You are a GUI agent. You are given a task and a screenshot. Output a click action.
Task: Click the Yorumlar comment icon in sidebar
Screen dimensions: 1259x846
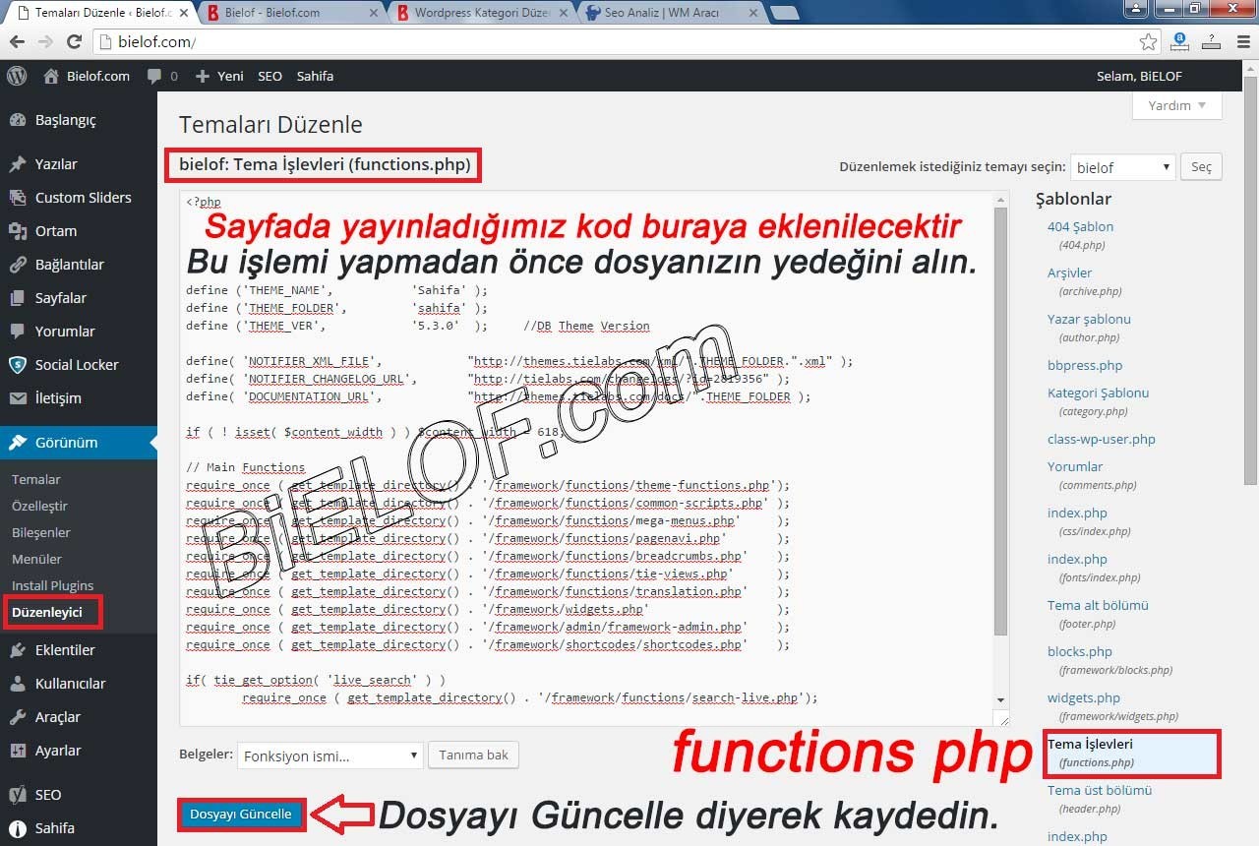click(18, 332)
